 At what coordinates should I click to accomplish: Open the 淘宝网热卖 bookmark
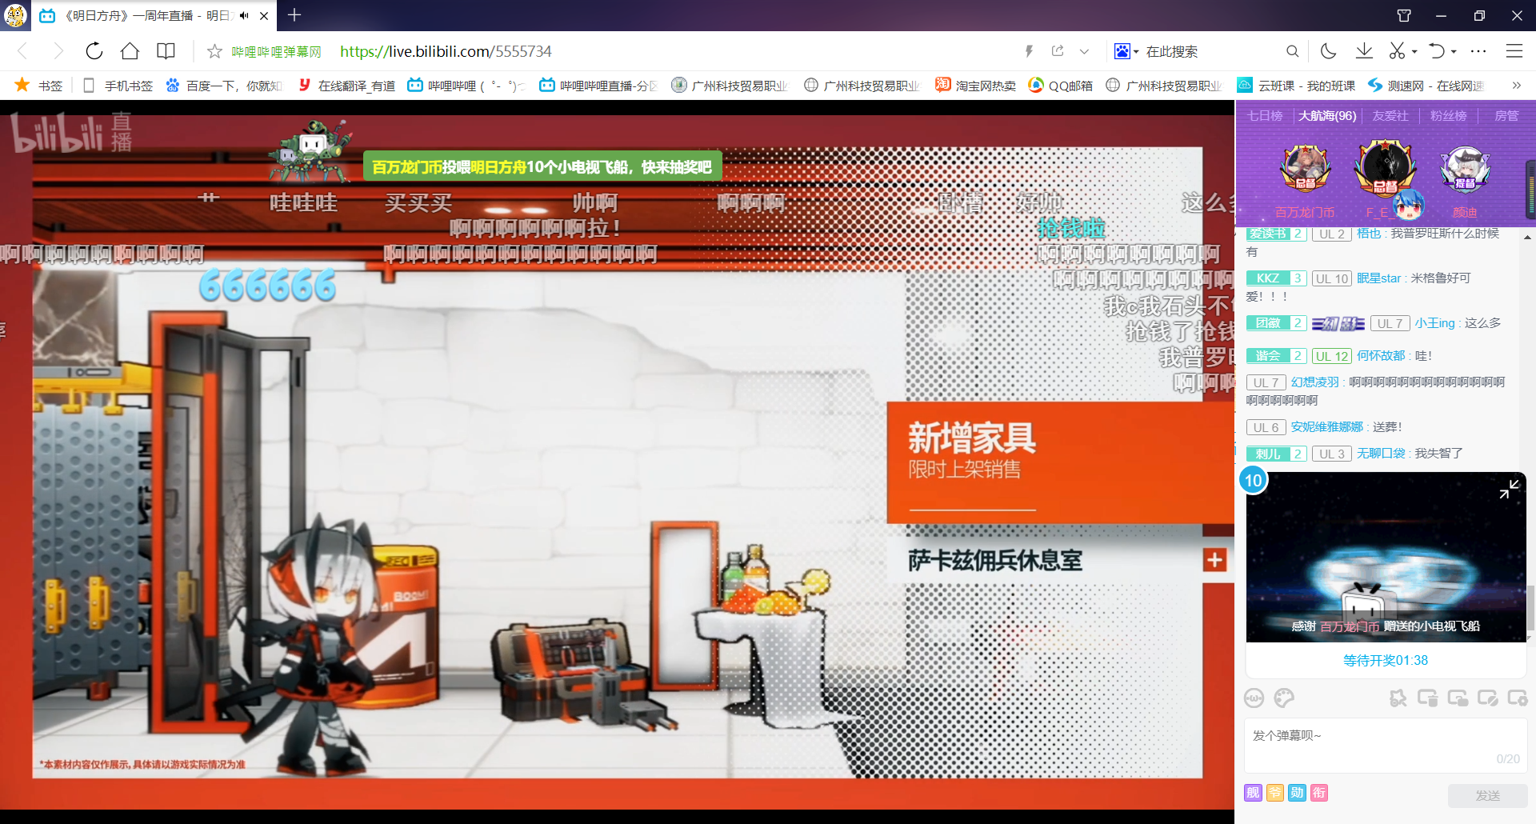[975, 85]
